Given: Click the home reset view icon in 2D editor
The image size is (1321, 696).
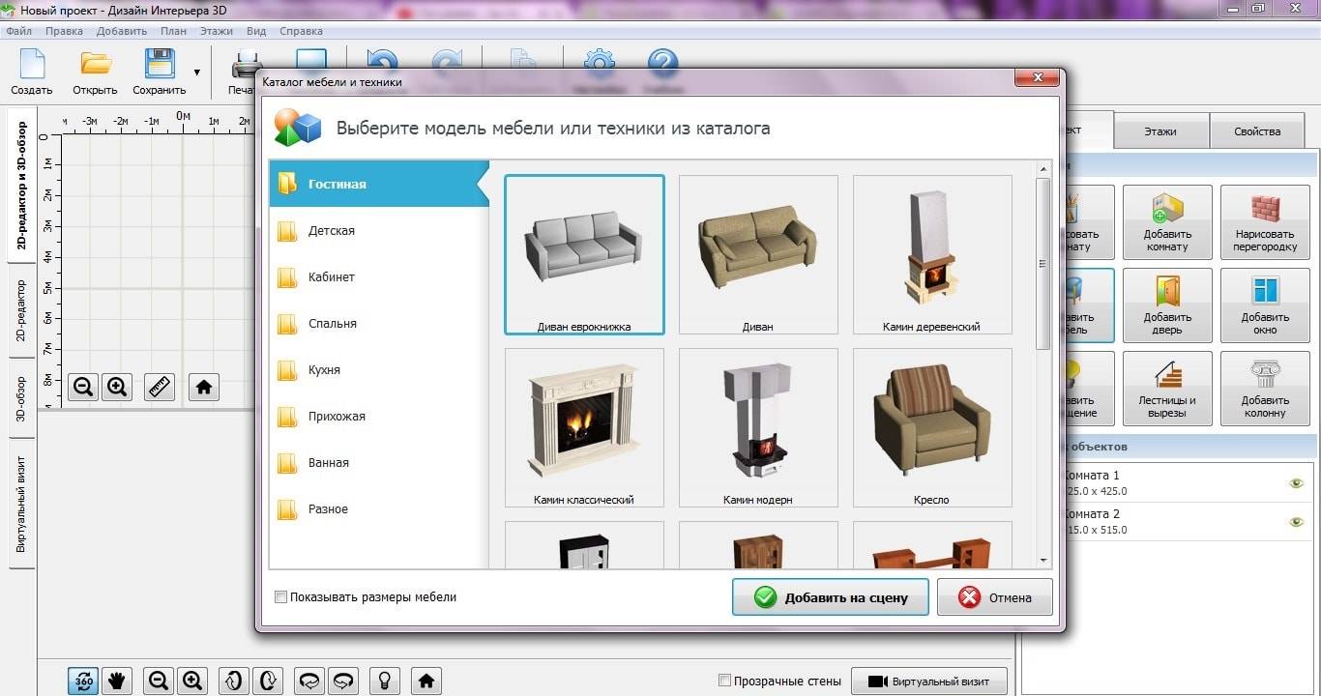Looking at the screenshot, I should point(203,387).
